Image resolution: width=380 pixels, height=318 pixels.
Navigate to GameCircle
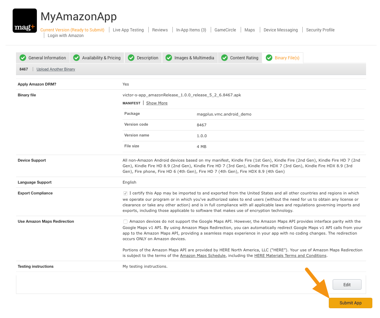[x=225, y=30]
